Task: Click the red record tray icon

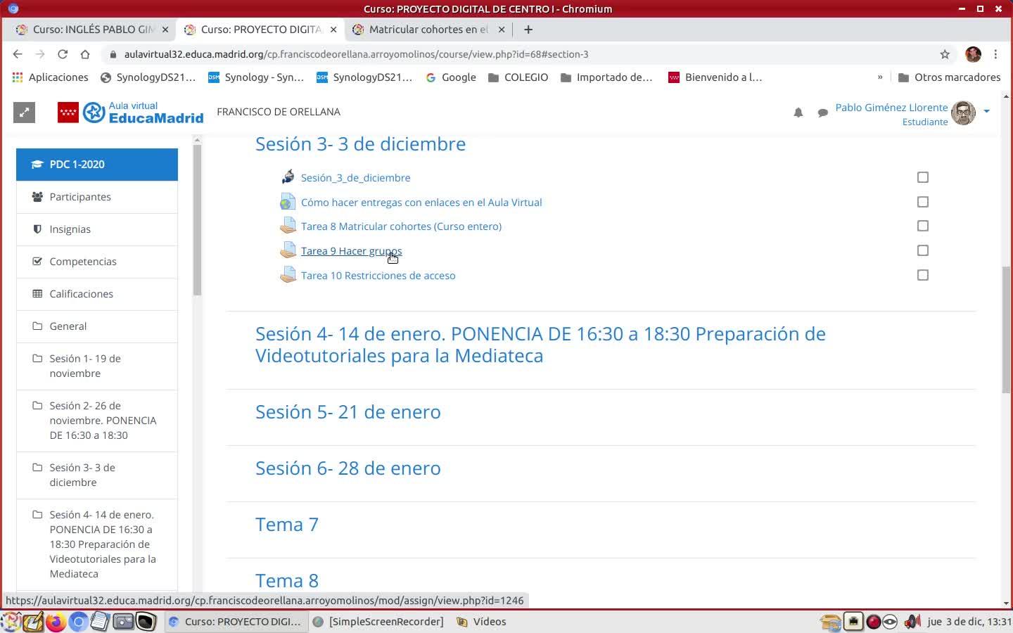Action: tap(874, 622)
